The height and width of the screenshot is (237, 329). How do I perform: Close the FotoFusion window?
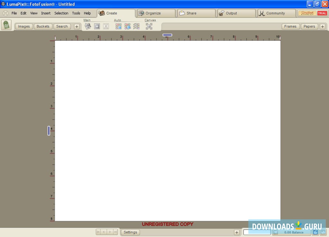pos(325,4)
